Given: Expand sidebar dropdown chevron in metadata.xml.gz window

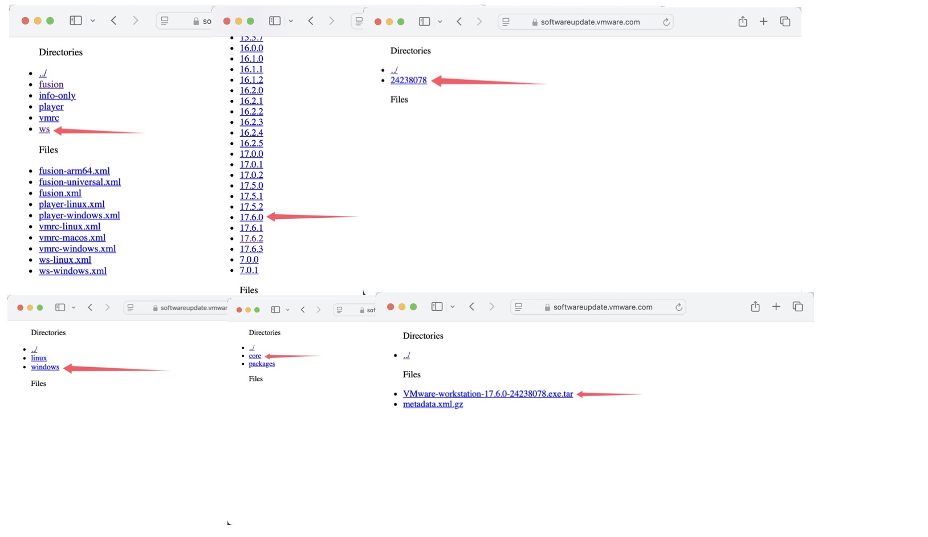Looking at the screenshot, I should (x=452, y=307).
